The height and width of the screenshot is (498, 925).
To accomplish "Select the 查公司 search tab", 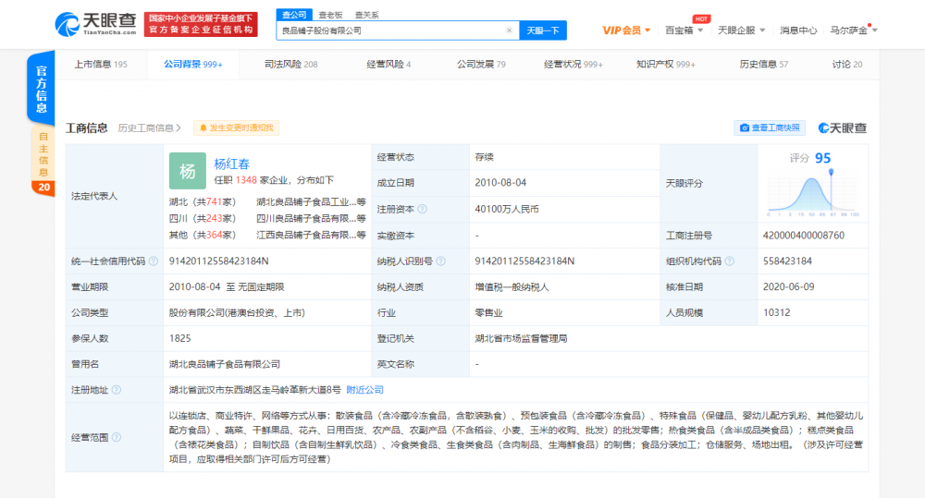I will tap(294, 15).
